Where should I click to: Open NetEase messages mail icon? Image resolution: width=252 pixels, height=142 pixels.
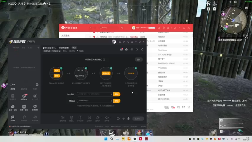(168, 28)
